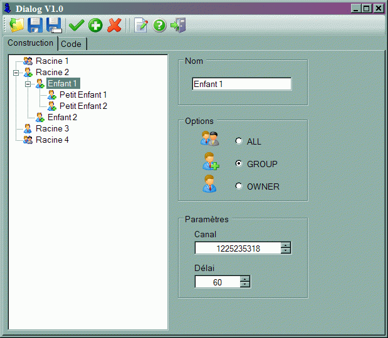Open the edit notepad pencil icon
This screenshot has width=388, height=338.
141,25
